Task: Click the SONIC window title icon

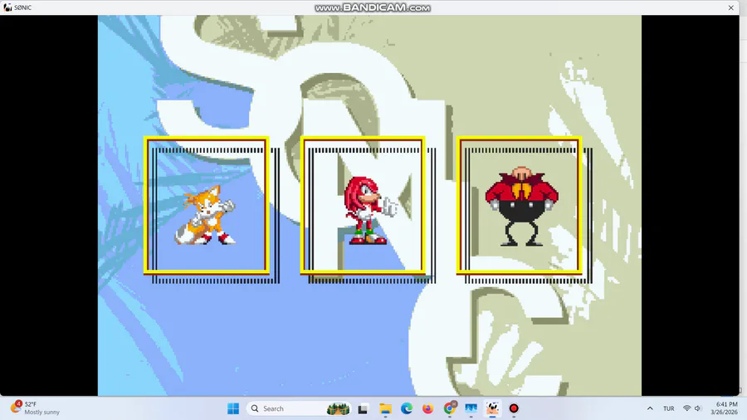Action: [7, 7]
